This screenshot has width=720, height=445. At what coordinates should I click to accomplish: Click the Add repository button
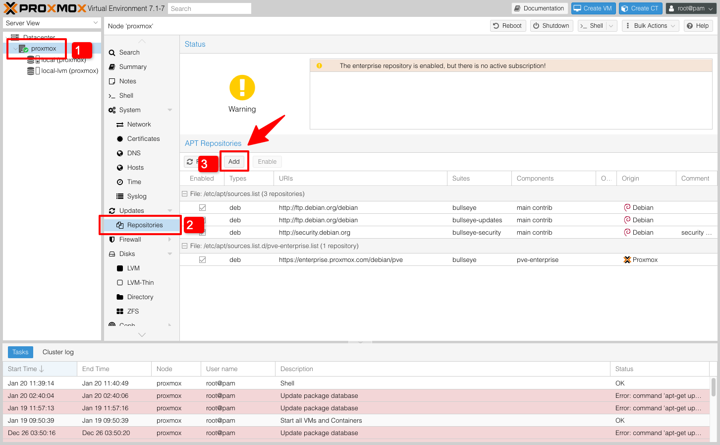(x=234, y=162)
